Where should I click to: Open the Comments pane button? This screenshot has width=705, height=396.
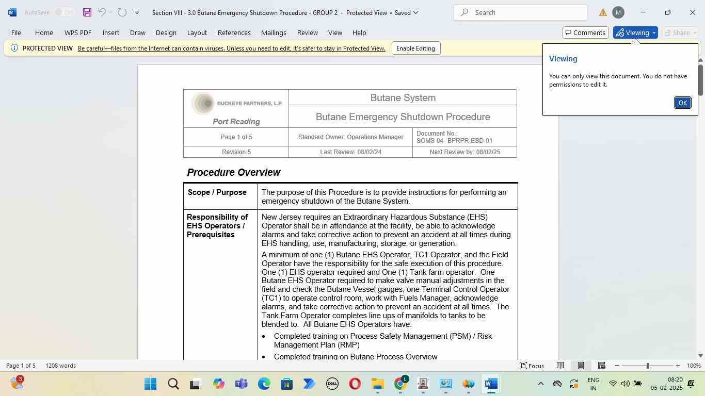pyautogui.click(x=585, y=32)
